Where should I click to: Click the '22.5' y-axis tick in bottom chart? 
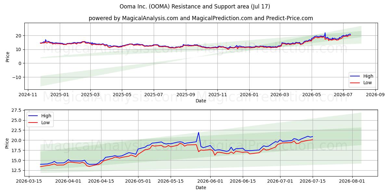click(17, 130)
